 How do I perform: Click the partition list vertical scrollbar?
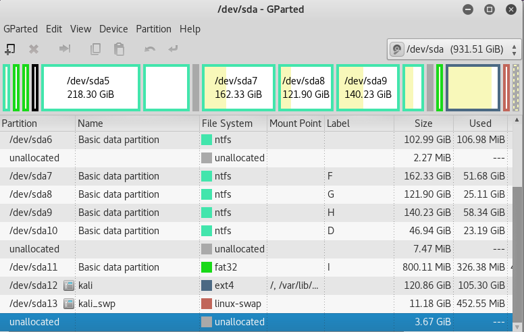pyautogui.click(x=517, y=223)
